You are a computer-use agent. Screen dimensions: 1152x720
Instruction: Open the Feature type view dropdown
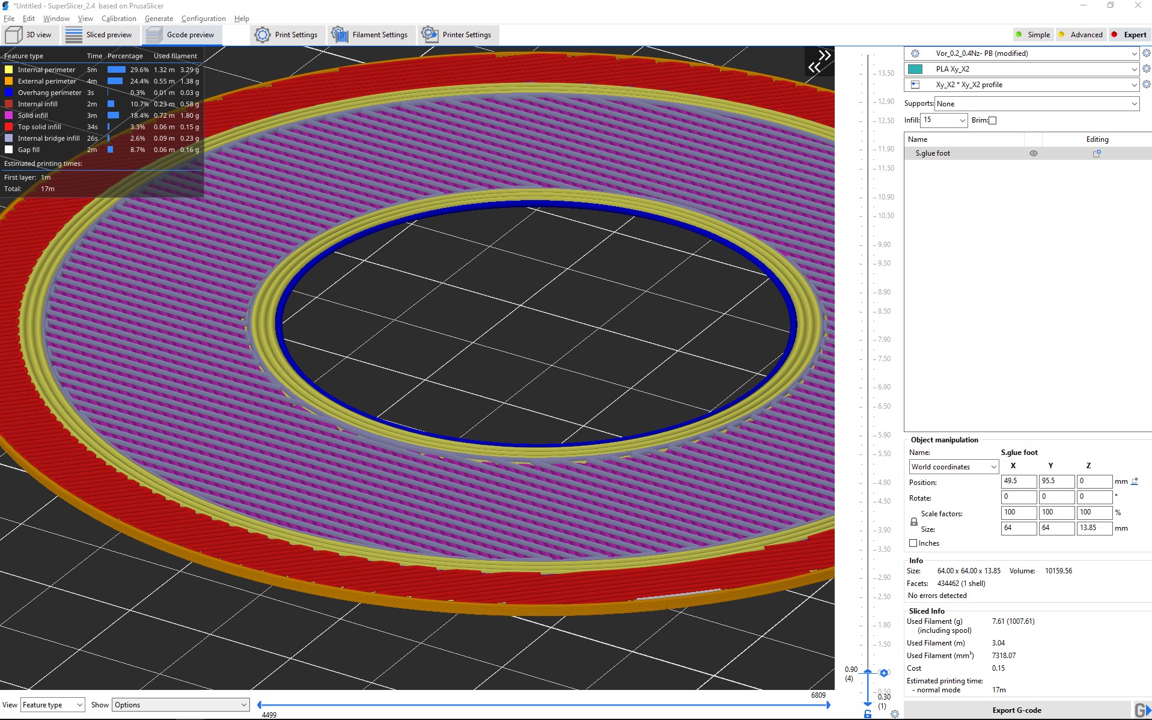[53, 705]
